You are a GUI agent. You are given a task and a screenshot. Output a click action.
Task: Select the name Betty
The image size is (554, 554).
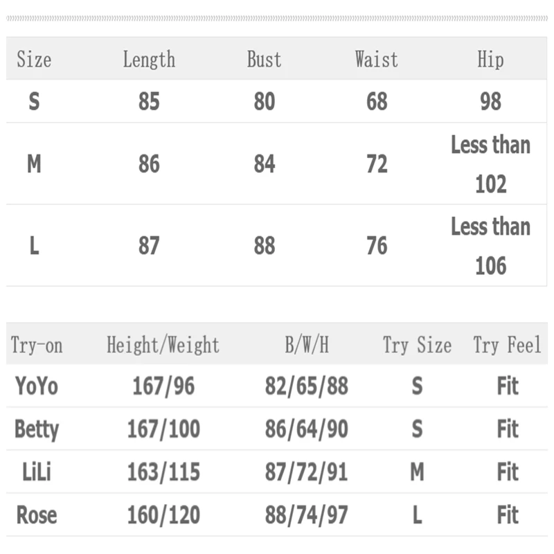pyautogui.click(x=37, y=429)
